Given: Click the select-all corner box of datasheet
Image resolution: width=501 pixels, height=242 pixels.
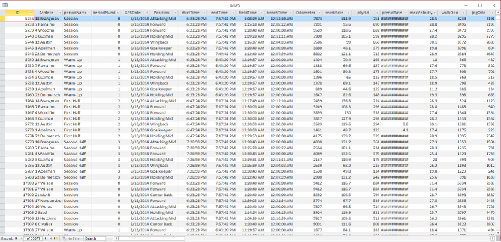Looking at the screenshot, I should click(x=3, y=12).
